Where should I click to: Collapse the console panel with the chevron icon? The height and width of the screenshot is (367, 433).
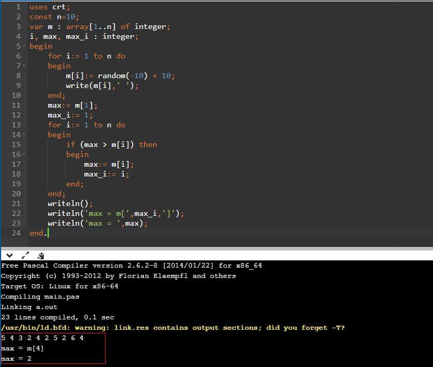click(9, 256)
